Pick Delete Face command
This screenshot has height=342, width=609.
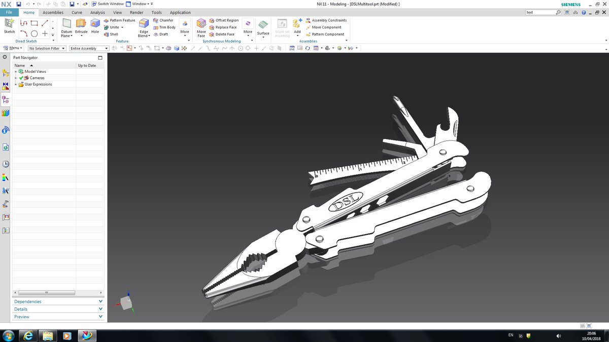222,34
